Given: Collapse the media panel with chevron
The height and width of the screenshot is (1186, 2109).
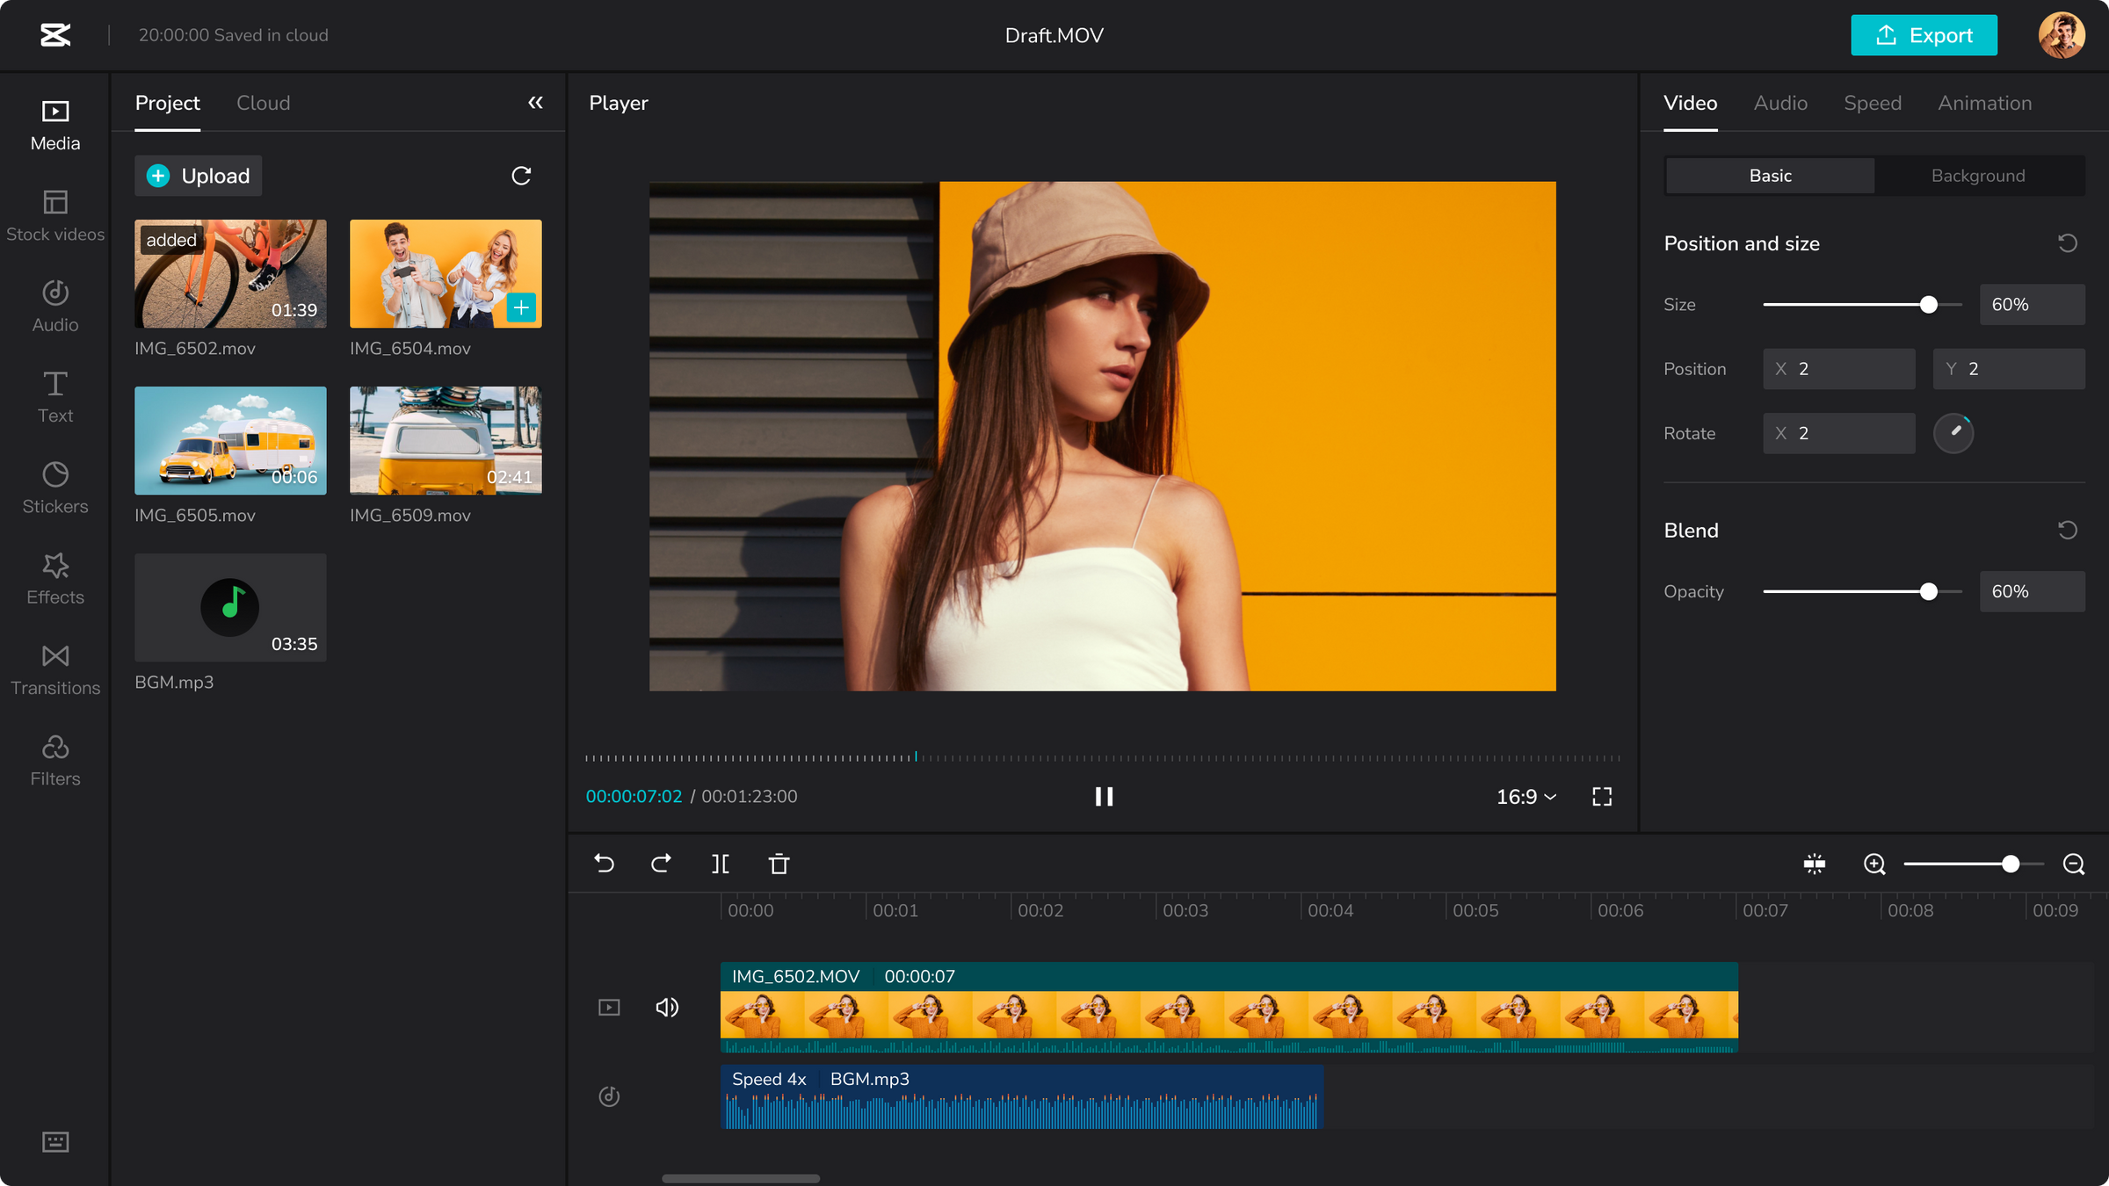Looking at the screenshot, I should pos(534,103).
